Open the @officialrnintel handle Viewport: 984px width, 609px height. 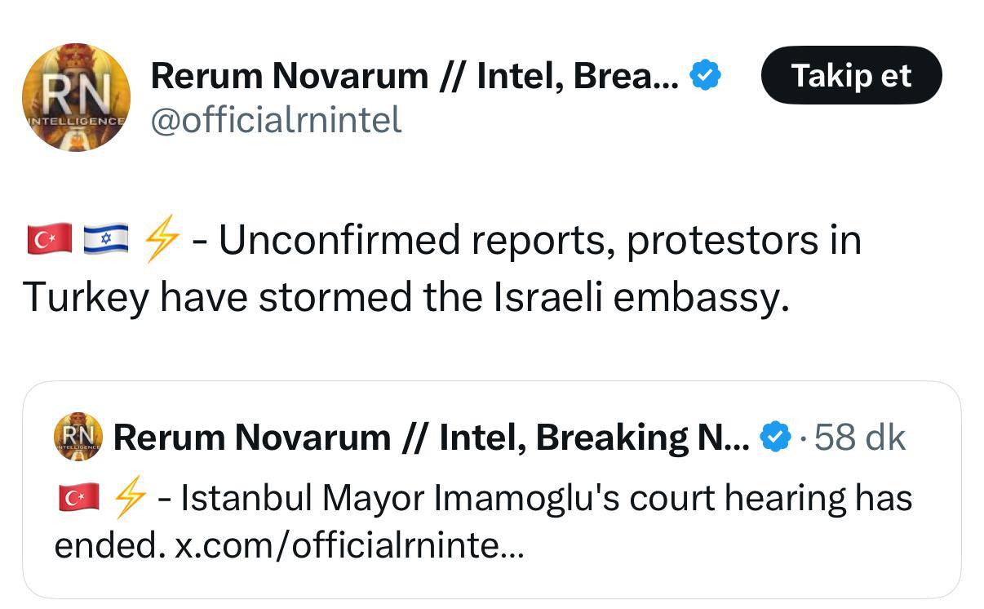click(277, 120)
